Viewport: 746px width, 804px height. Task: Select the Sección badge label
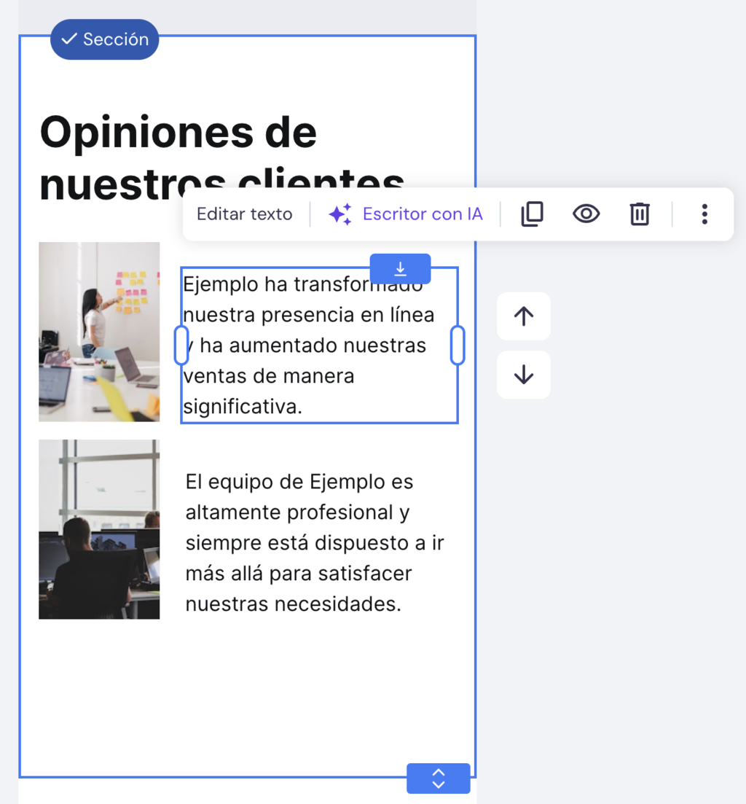pos(115,39)
